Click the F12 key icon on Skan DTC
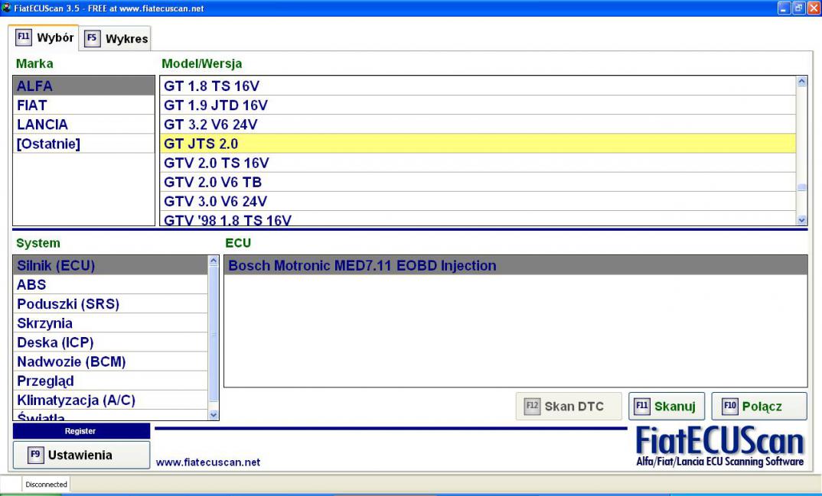The height and width of the screenshot is (496, 822). [532, 406]
